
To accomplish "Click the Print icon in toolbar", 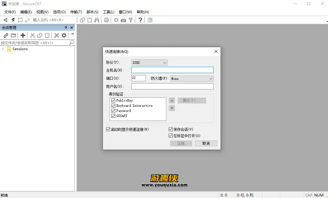I will [107, 20].
